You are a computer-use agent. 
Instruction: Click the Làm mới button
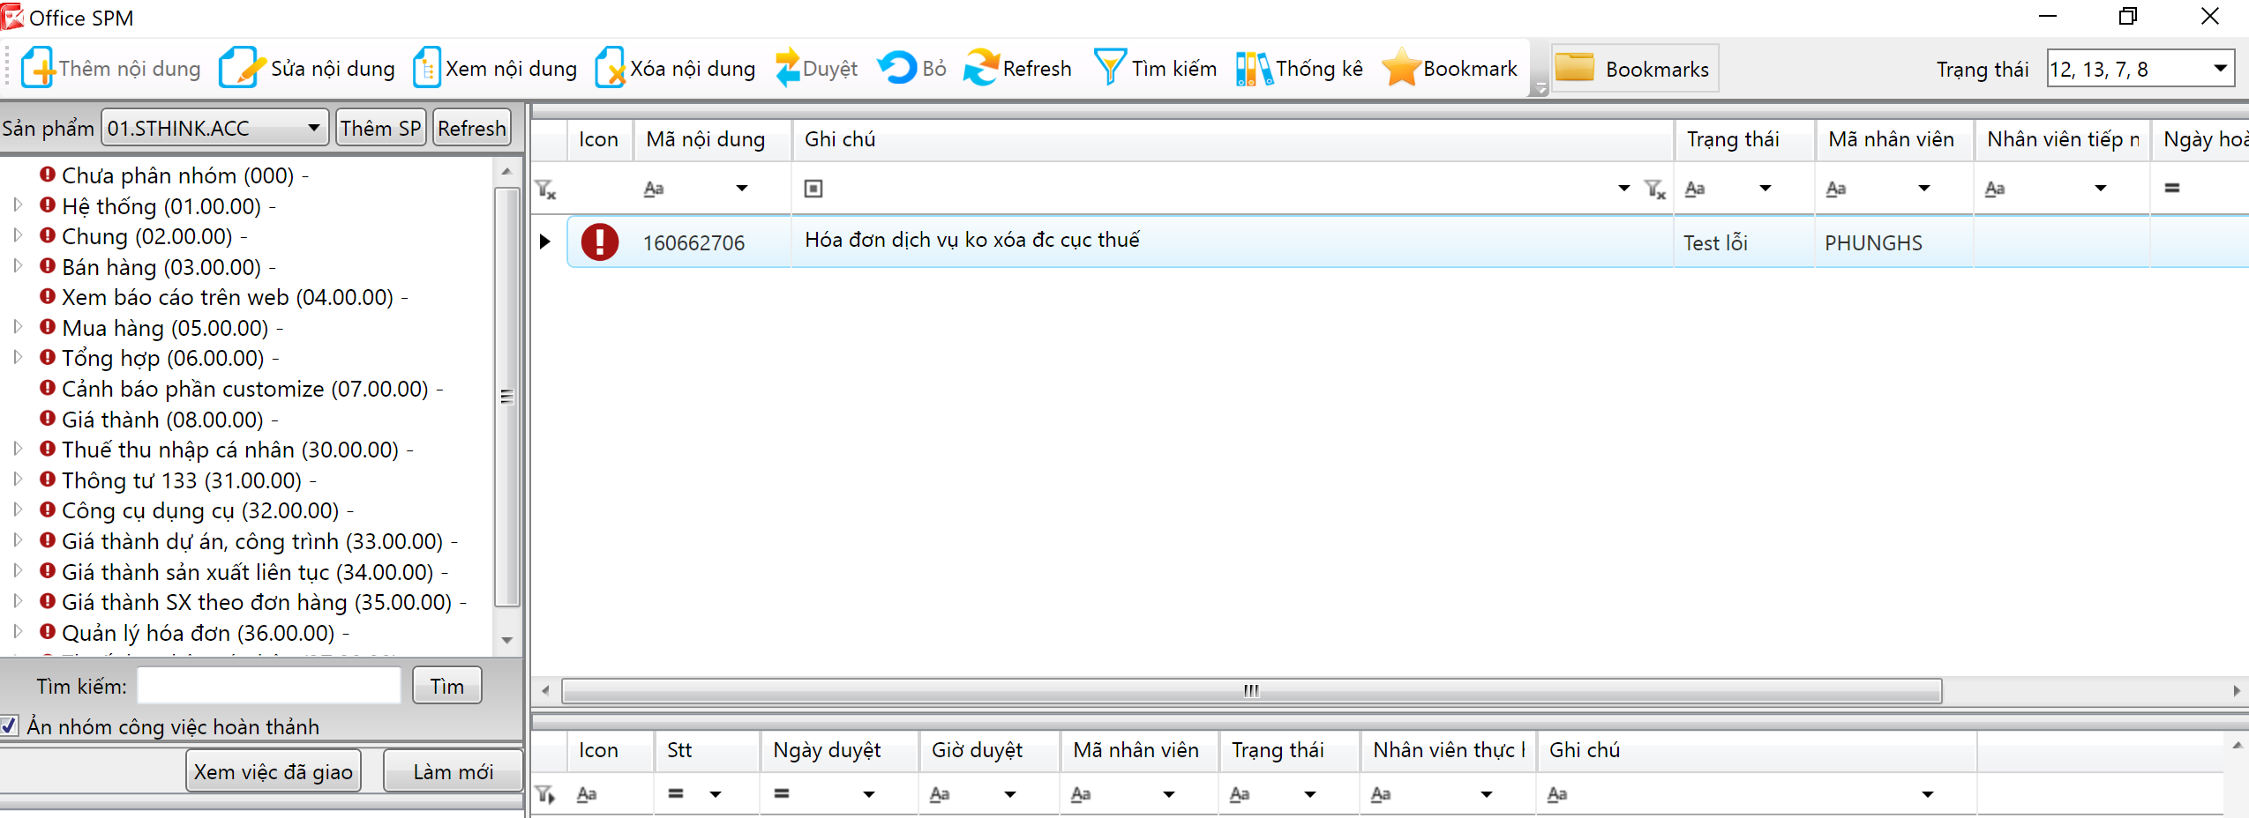pos(454,771)
